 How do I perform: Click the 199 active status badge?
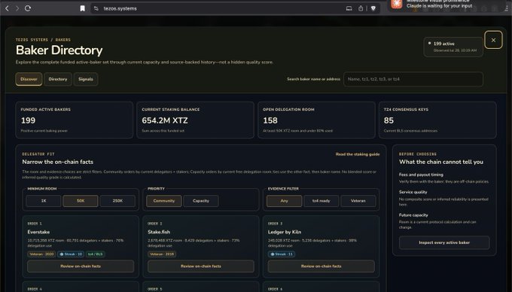(x=453, y=47)
